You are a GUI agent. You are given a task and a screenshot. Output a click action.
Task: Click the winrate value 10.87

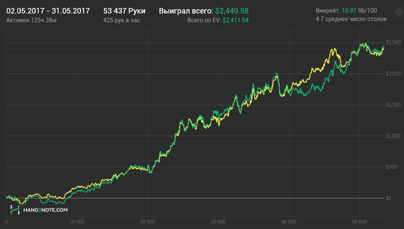pyautogui.click(x=349, y=10)
